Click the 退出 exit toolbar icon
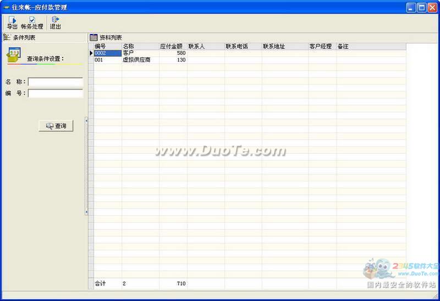Image resolution: width=440 pixels, height=301 pixels. pyautogui.click(x=55, y=20)
